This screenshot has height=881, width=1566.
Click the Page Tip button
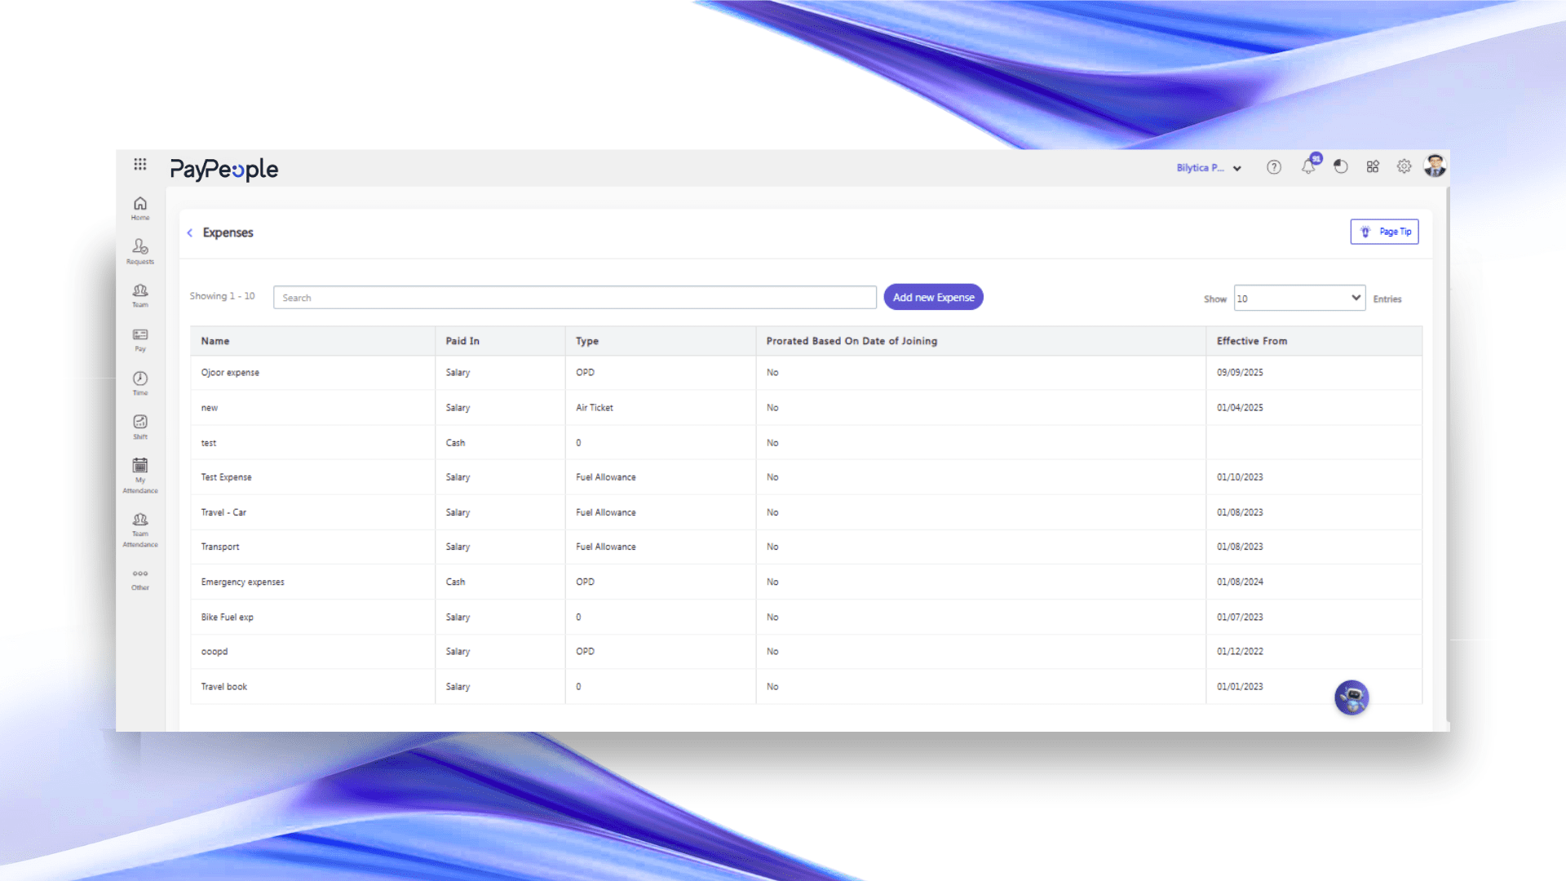(1384, 232)
